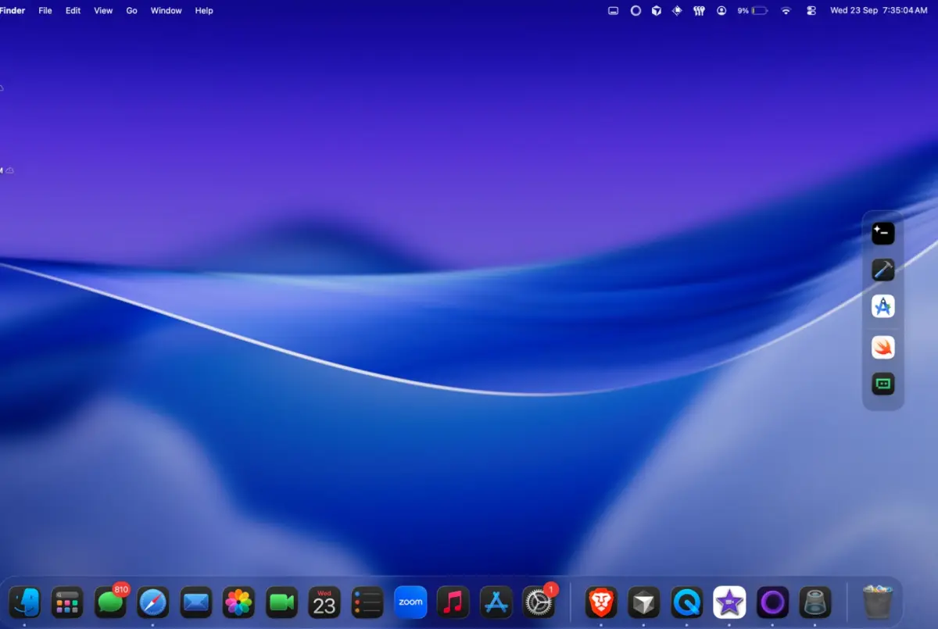Open the gray cube app in Dock

[644, 602]
